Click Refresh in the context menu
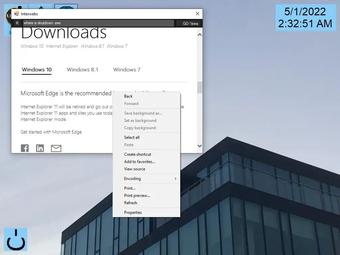This screenshot has height=255, width=340. 146,203
